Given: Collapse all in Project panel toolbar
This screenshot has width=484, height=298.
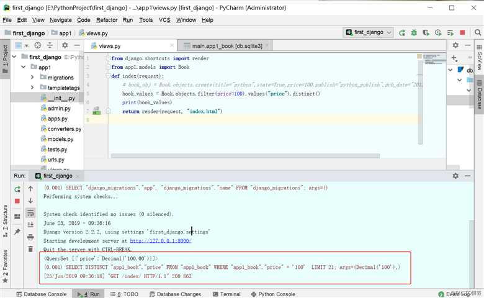Looking at the screenshot, I should 50,45.
